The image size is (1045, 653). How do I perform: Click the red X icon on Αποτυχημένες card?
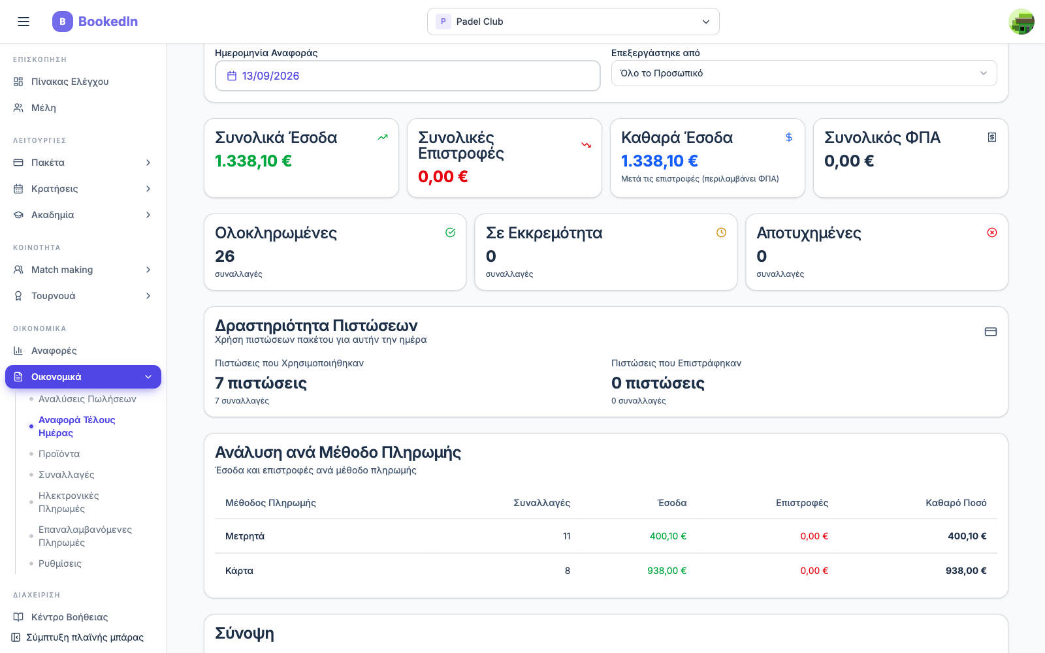(x=992, y=232)
